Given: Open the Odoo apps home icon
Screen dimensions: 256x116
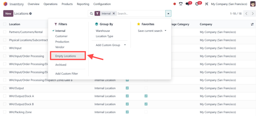Looking at the screenshot, I should (x=5, y=4).
